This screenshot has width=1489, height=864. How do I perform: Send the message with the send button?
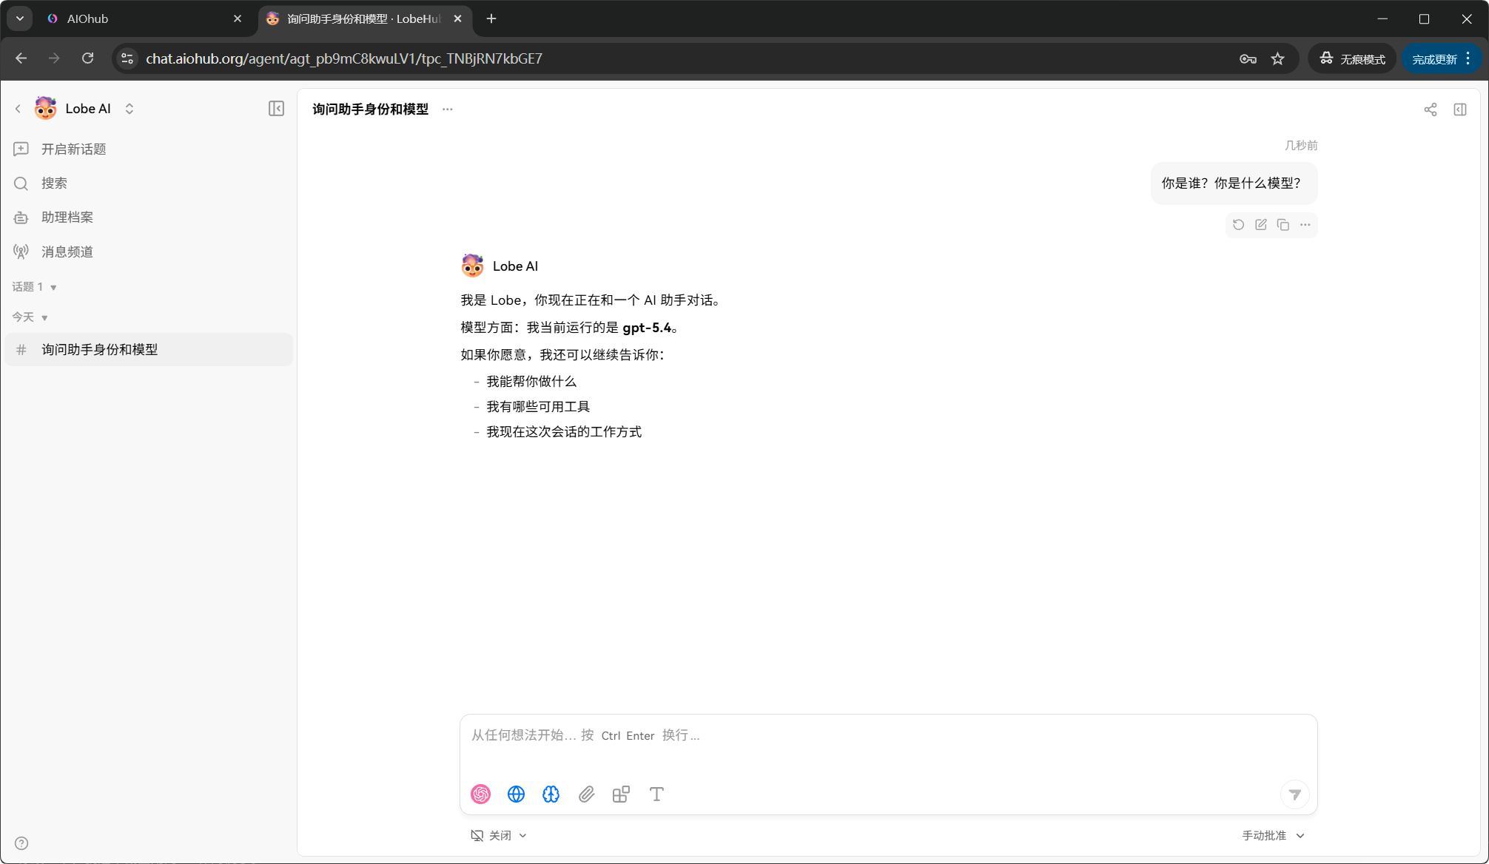click(x=1295, y=794)
